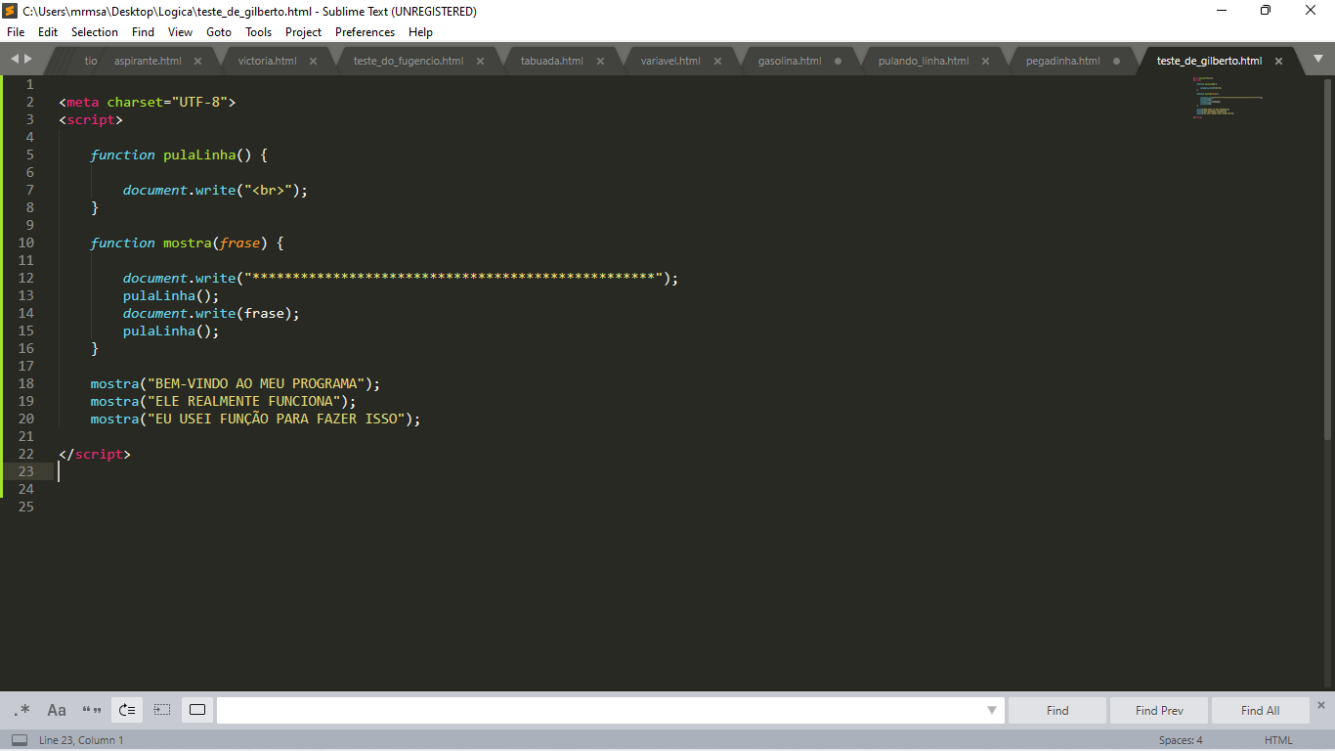This screenshot has height=751, width=1335.
Task: Click unsaved dot on gasolina.html tab
Action: coord(838,61)
